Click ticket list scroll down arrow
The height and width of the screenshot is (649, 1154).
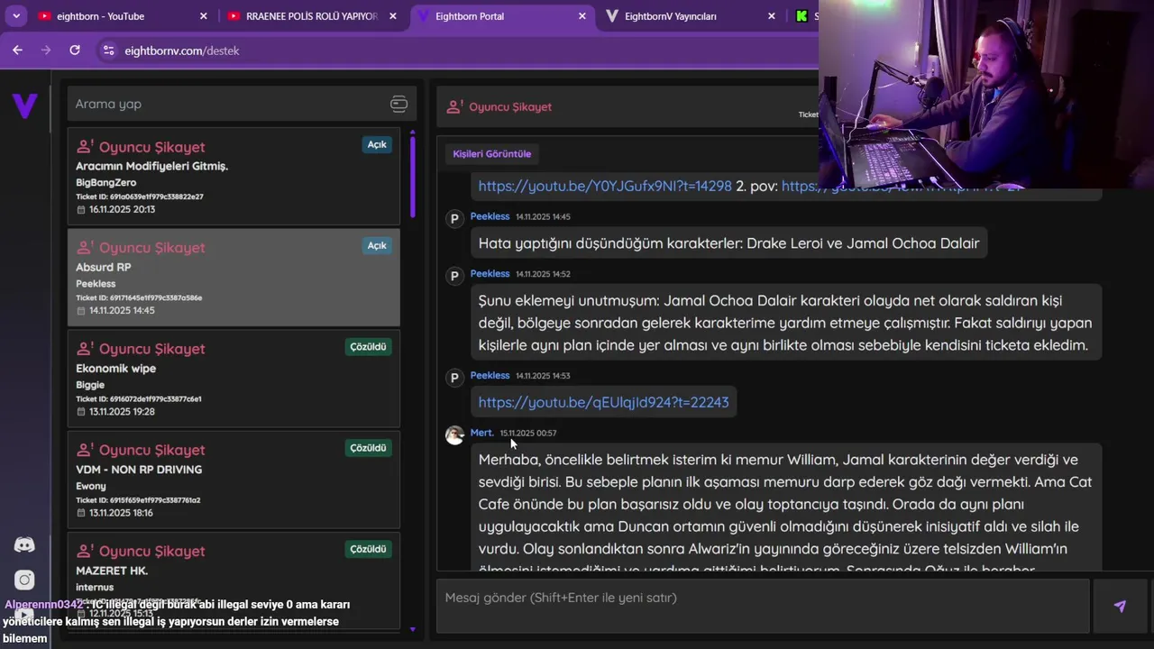click(412, 629)
